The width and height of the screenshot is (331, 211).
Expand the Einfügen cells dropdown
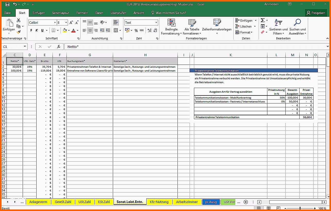click(256, 21)
